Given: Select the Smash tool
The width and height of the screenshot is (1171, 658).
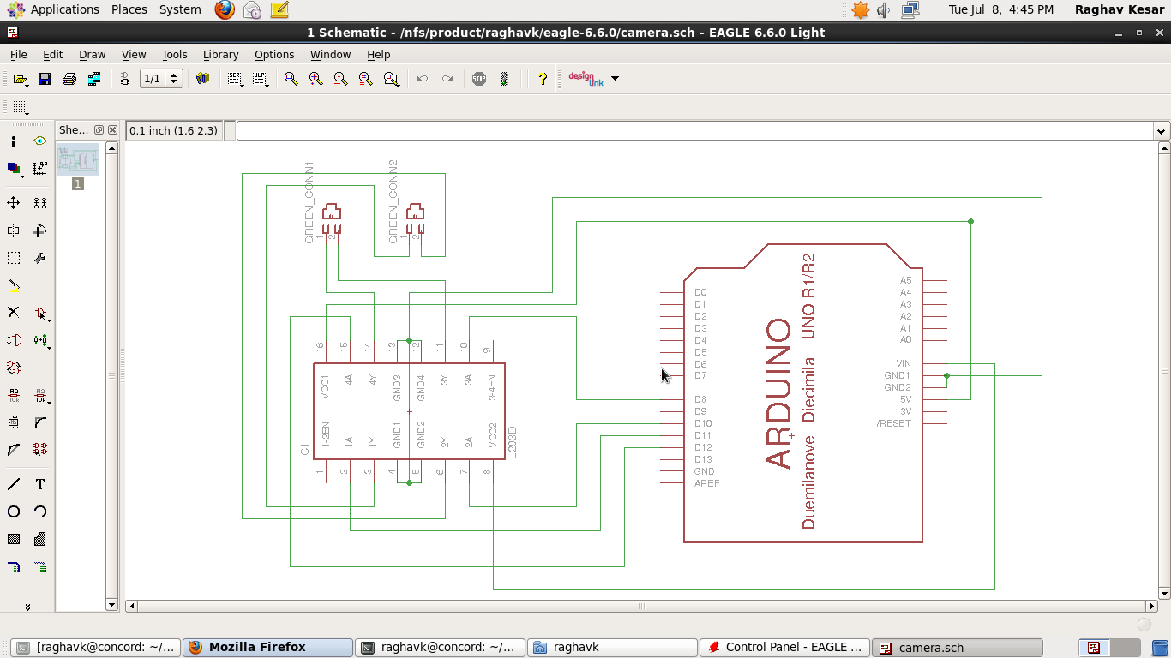Looking at the screenshot, I should (x=14, y=422).
